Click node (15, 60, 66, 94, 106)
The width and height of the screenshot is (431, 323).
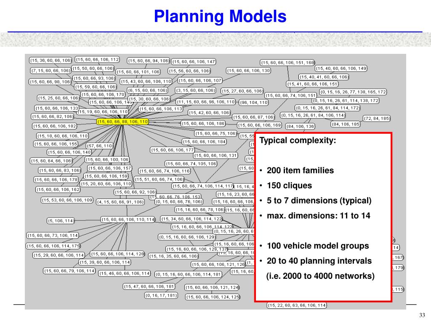[x=149, y=61]
